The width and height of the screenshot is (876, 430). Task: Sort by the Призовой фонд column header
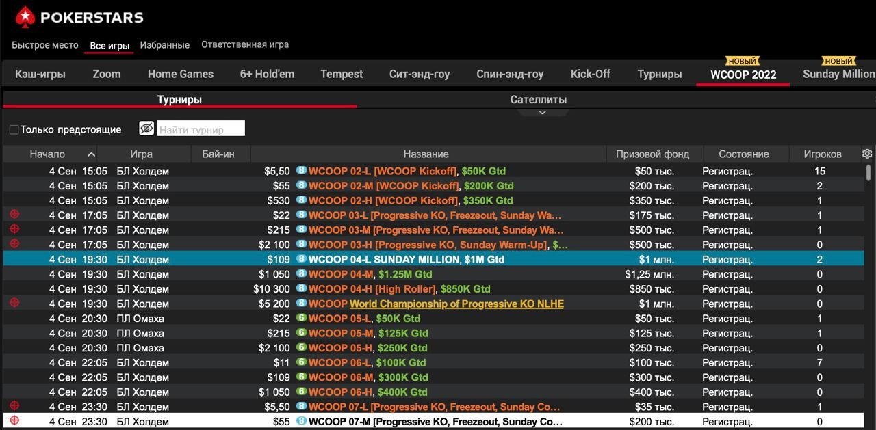point(652,154)
